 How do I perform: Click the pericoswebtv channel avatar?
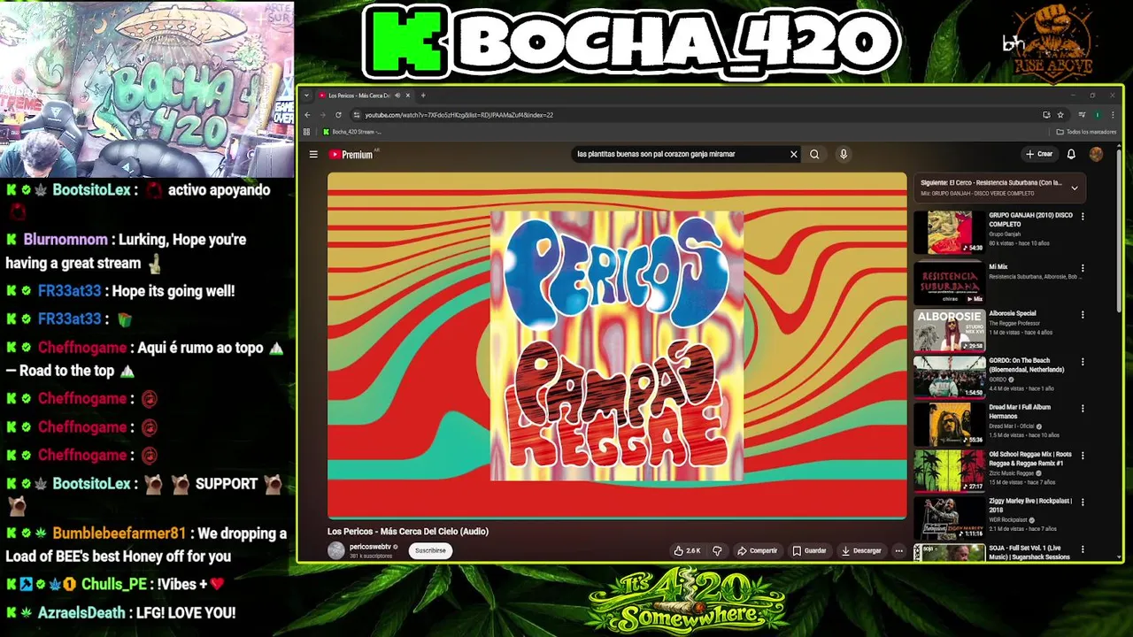[336, 550]
